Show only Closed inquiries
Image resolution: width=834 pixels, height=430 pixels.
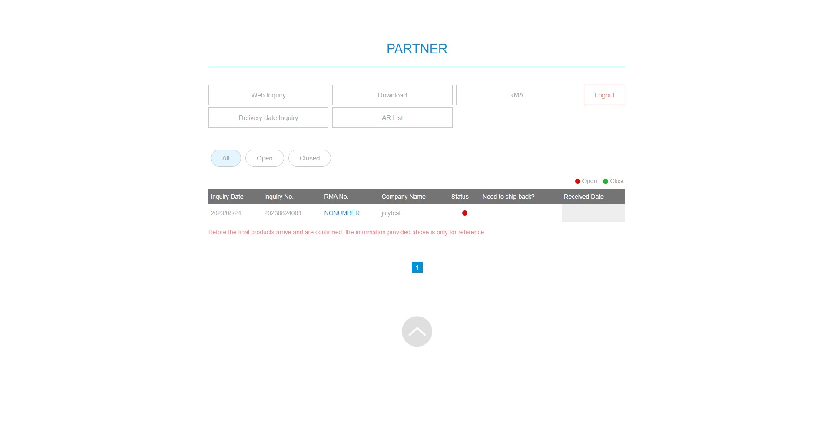[x=309, y=158]
